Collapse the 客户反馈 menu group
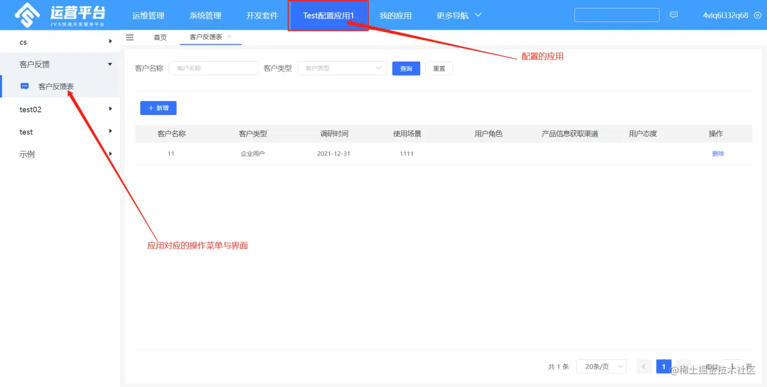Viewport: 767px width, 387px height. point(110,64)
